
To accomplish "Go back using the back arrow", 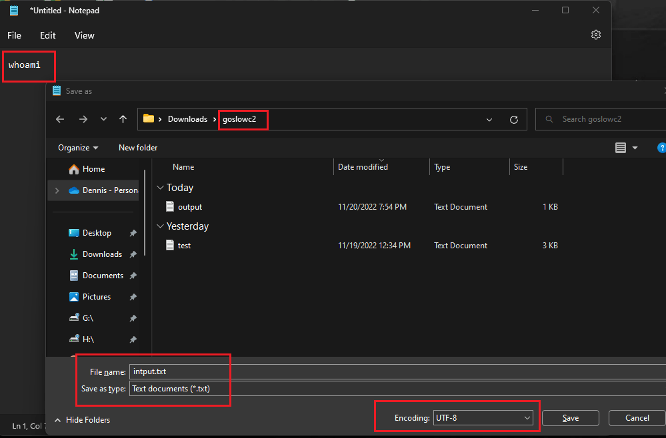I will pyautogui.click(x=59, y=119).
